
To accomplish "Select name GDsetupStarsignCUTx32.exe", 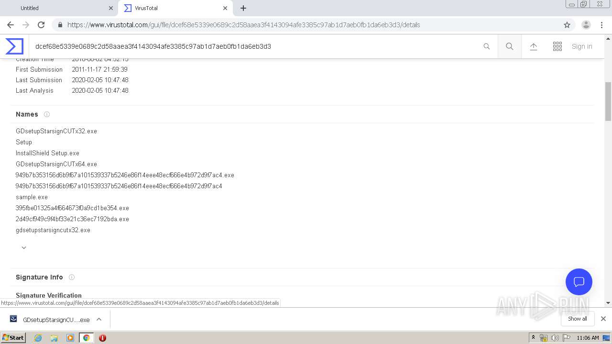I will coord(56,131).
